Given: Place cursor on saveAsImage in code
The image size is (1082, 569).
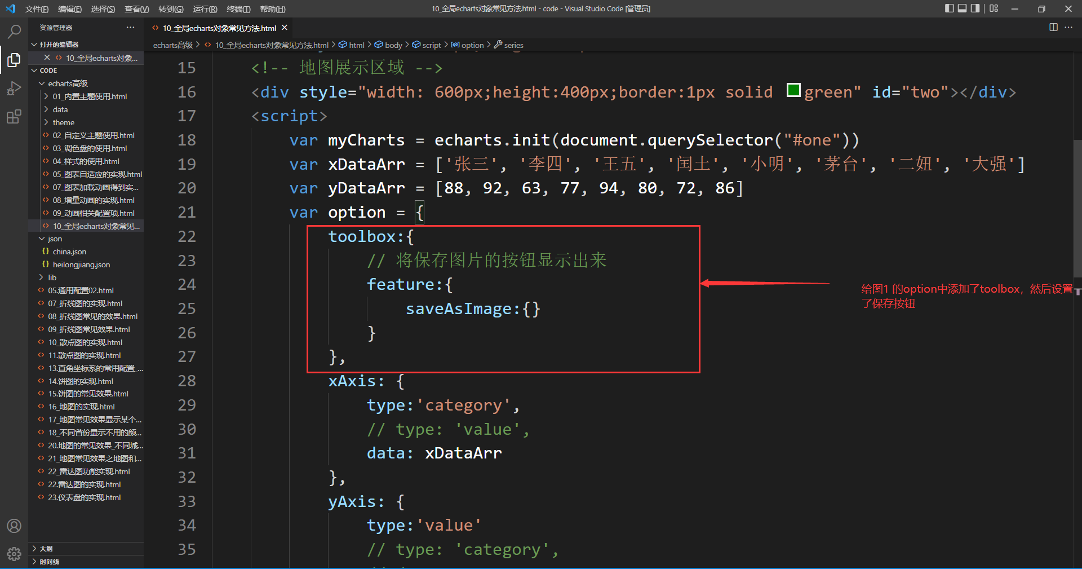Looking at the screenshot, I should 458,309.
